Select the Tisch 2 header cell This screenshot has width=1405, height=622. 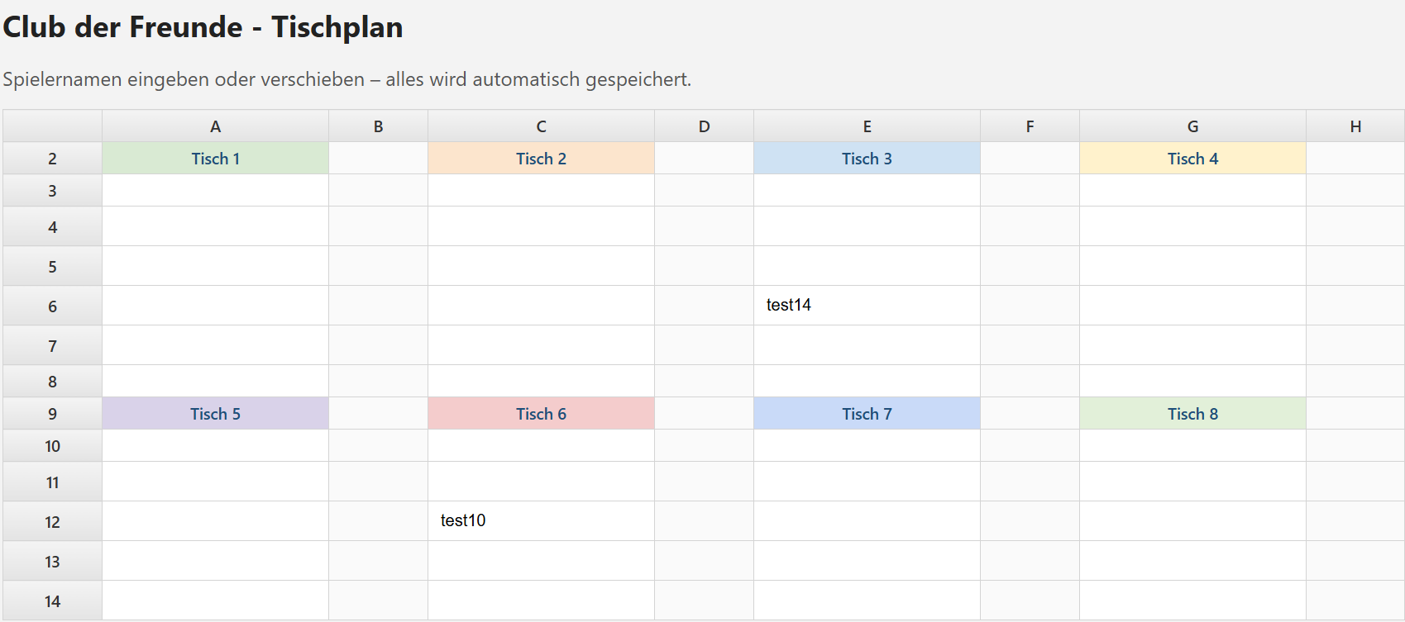[541, 158]
